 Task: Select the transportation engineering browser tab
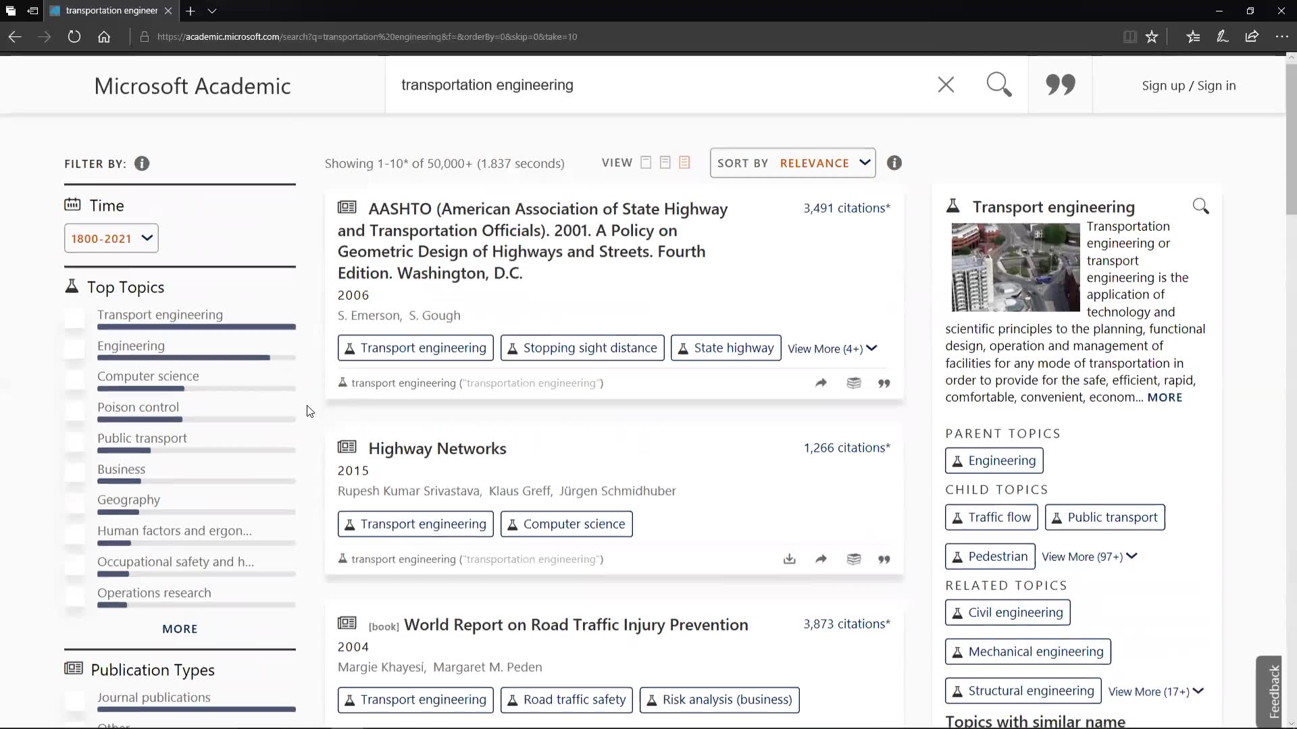click(112, 11)
